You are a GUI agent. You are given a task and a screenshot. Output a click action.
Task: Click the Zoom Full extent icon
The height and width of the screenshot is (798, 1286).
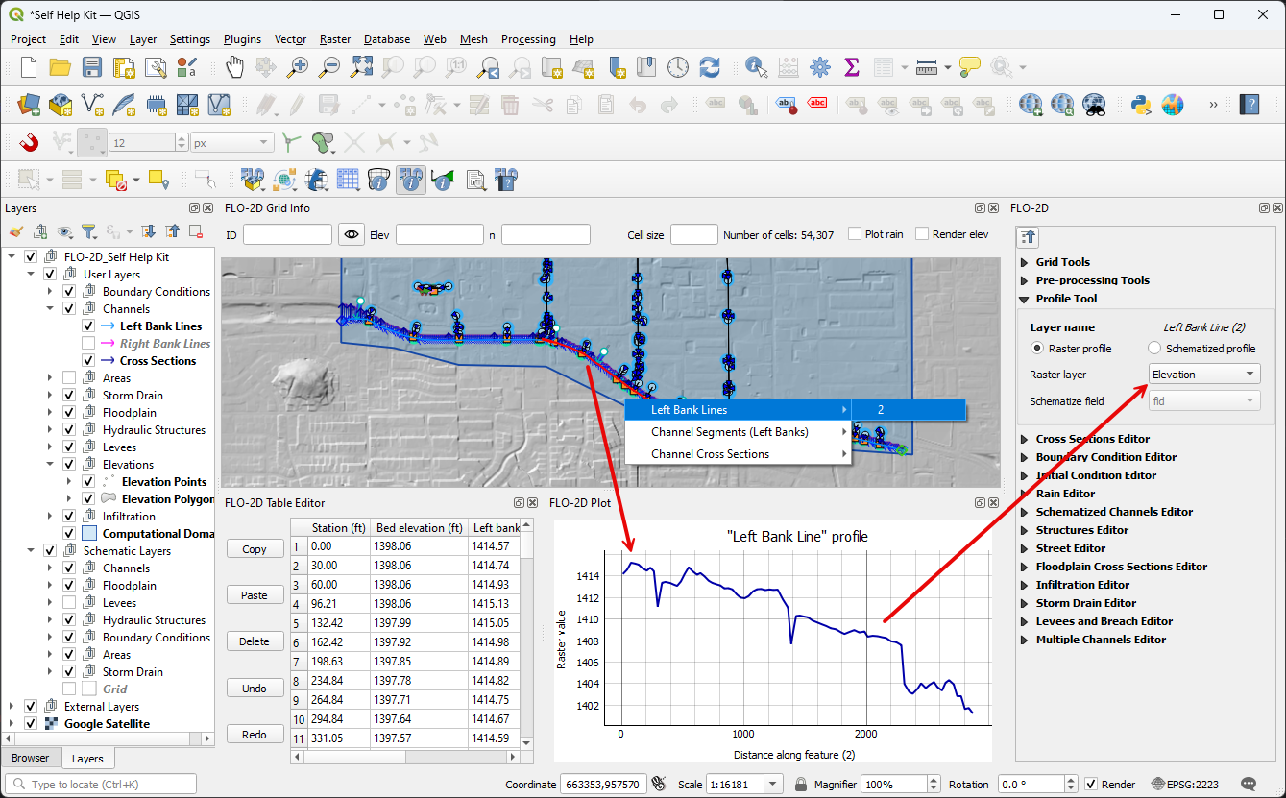point(361,67)
